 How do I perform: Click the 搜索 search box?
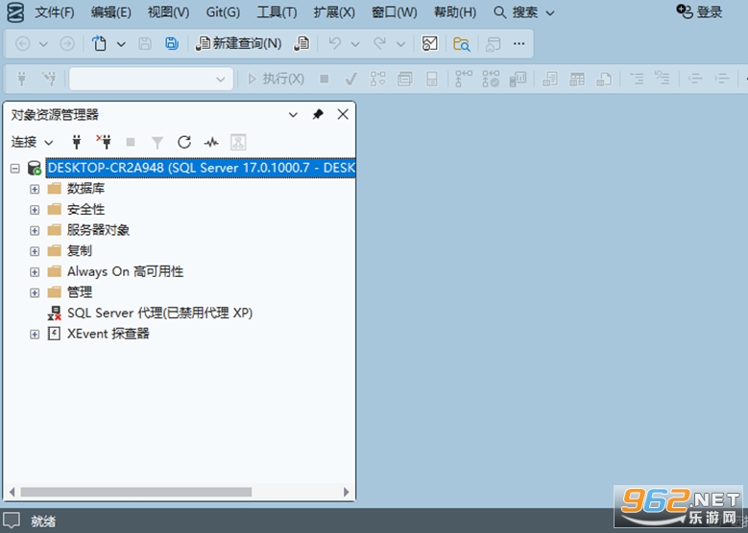(x=523, y=12)
